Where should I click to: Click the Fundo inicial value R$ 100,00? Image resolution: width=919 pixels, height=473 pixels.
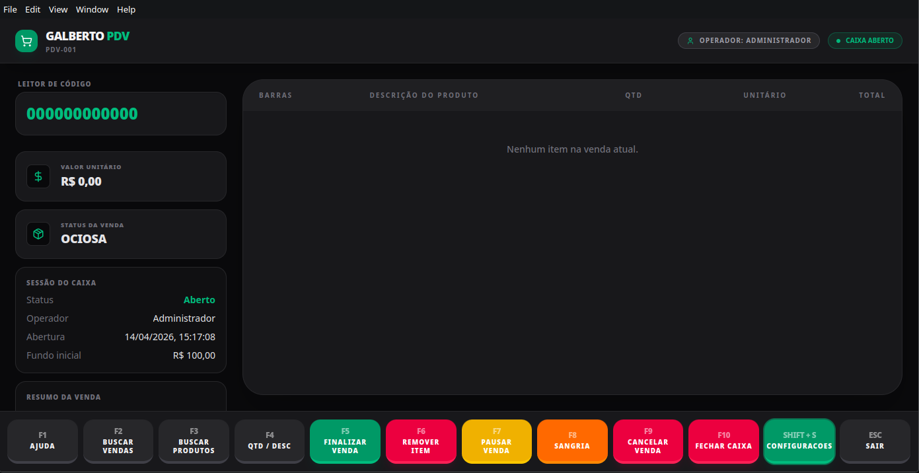tap(194, 355)
